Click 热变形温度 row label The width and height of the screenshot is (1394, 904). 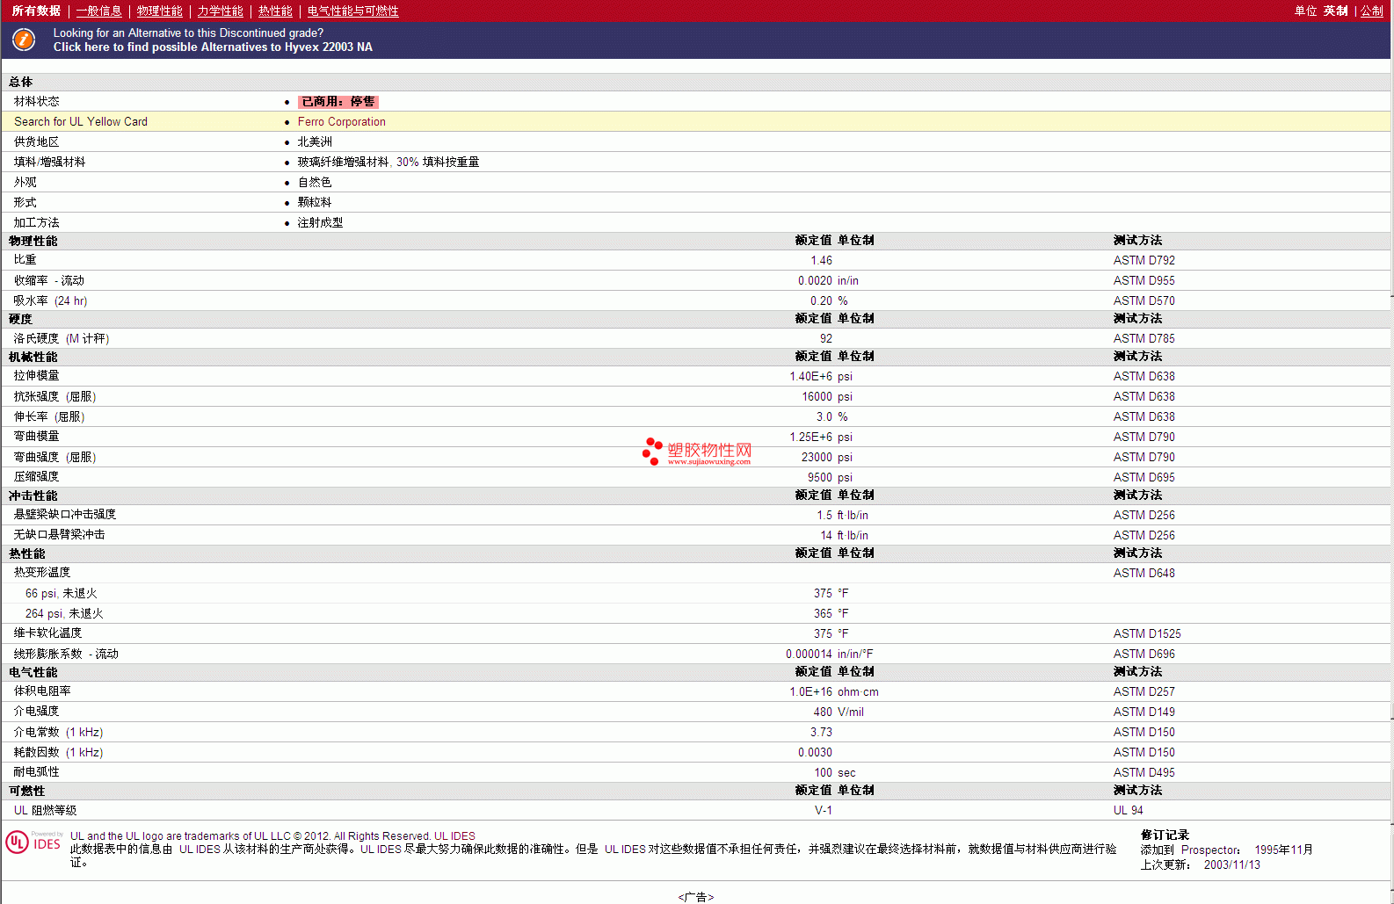pos(42,573)
